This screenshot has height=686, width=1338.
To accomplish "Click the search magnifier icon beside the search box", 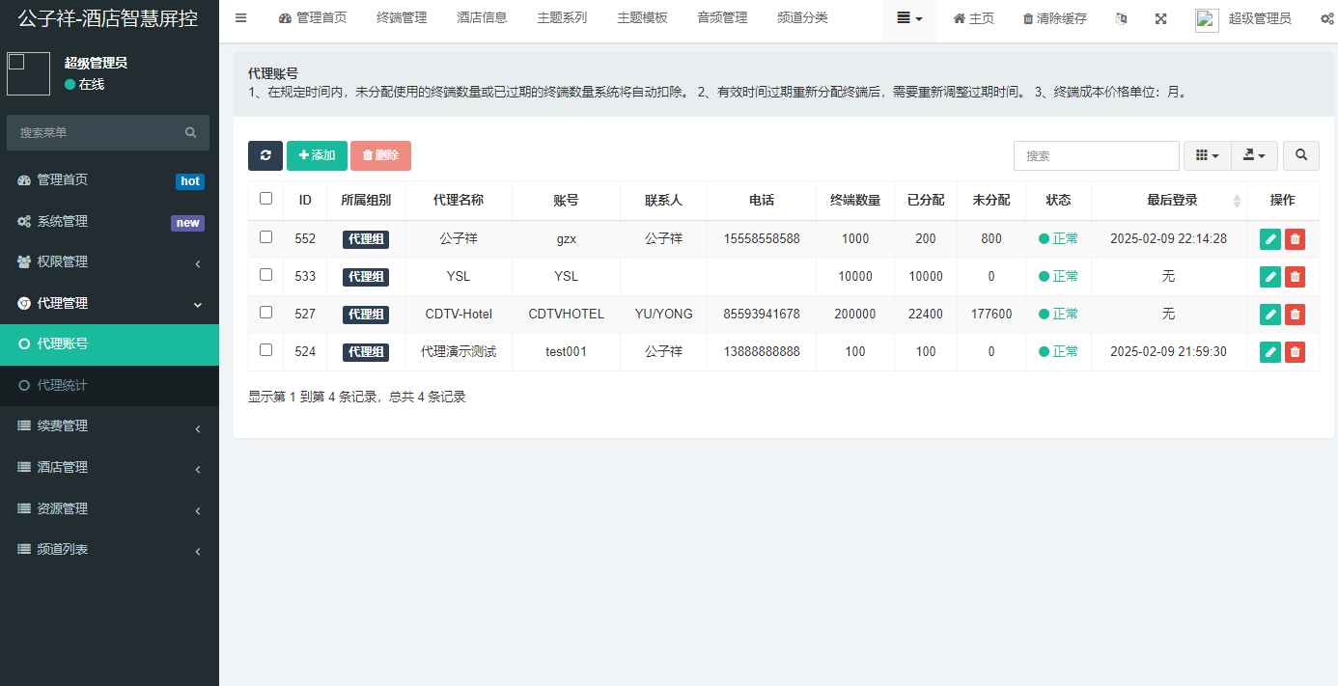I will [1300, 155].
